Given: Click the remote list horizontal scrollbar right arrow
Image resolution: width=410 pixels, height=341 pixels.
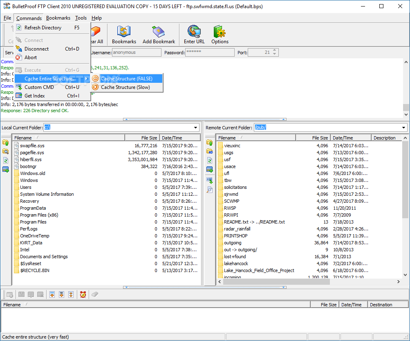Looking at the screenshot, I should click(399, 282).
